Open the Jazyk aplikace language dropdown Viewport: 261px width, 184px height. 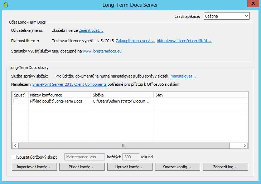pyautogui.click(x=226, y=16)
